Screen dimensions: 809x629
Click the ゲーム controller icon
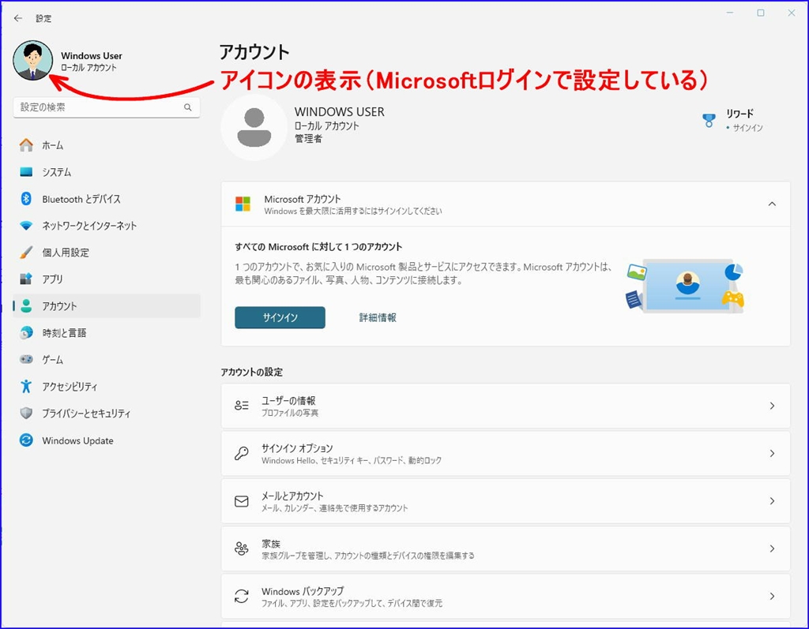26,359
